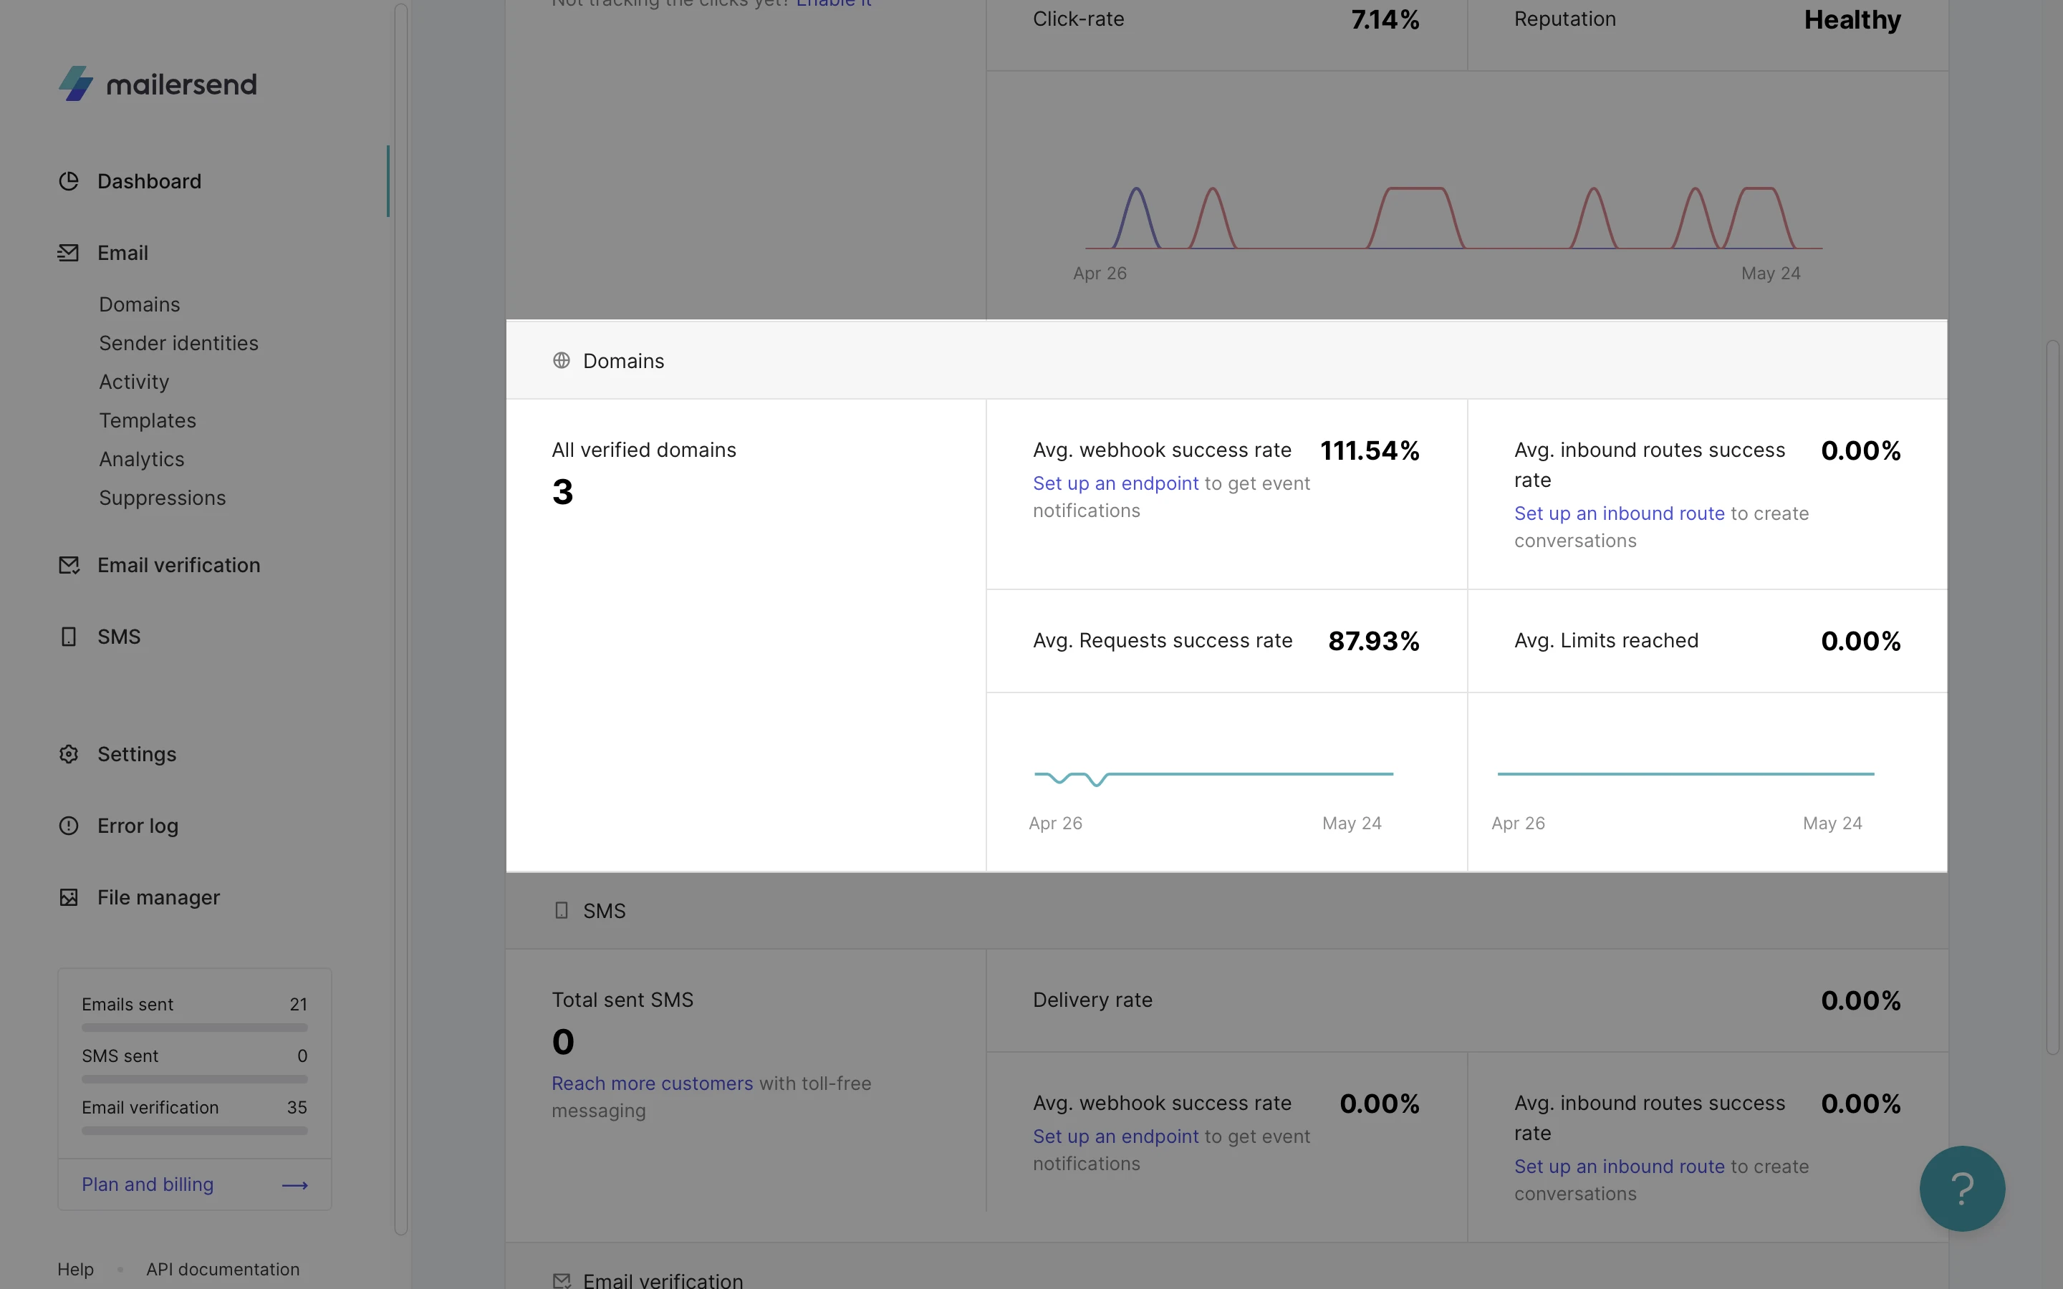Viewport: 2063px width, 1289px height.
Task: Click the Email envelope icon in sidebar
Action: pos(69,254)
